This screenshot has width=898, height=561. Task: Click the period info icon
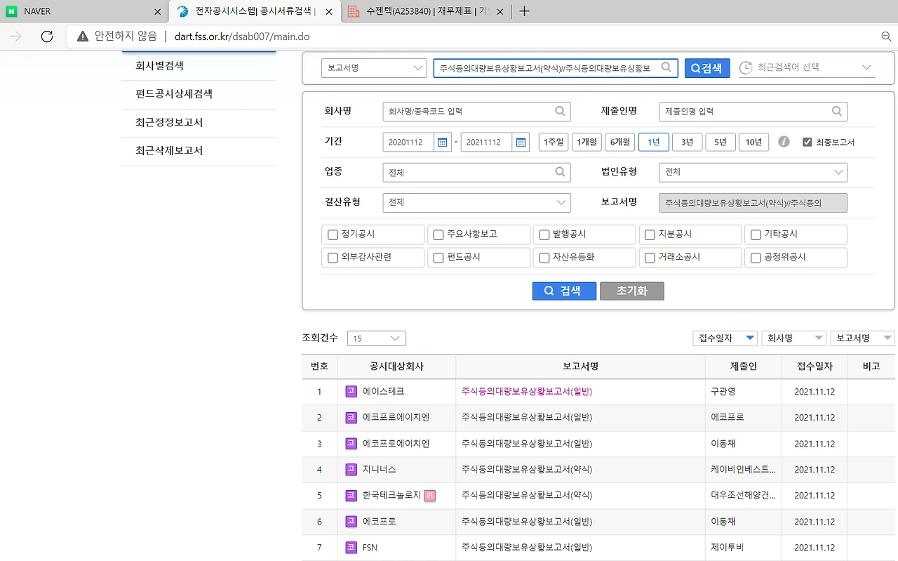784,142
